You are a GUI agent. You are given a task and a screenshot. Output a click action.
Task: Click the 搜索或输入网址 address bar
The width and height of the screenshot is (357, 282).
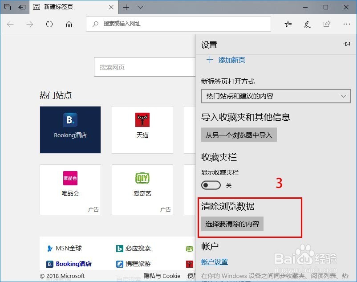click(x=178, y=24)
